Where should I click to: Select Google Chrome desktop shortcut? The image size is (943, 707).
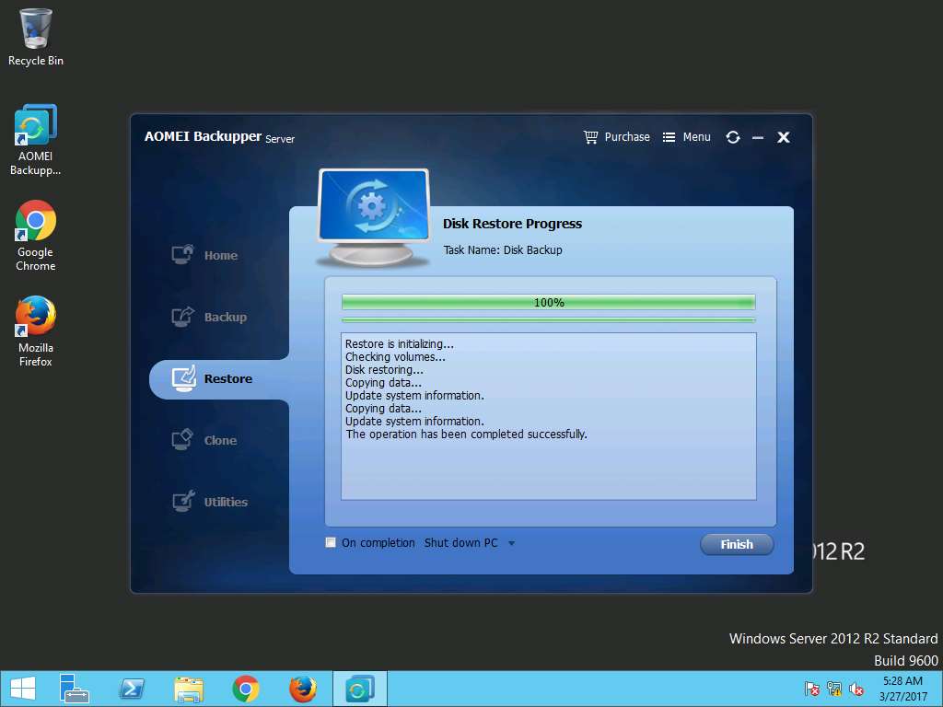click(36, 236)
